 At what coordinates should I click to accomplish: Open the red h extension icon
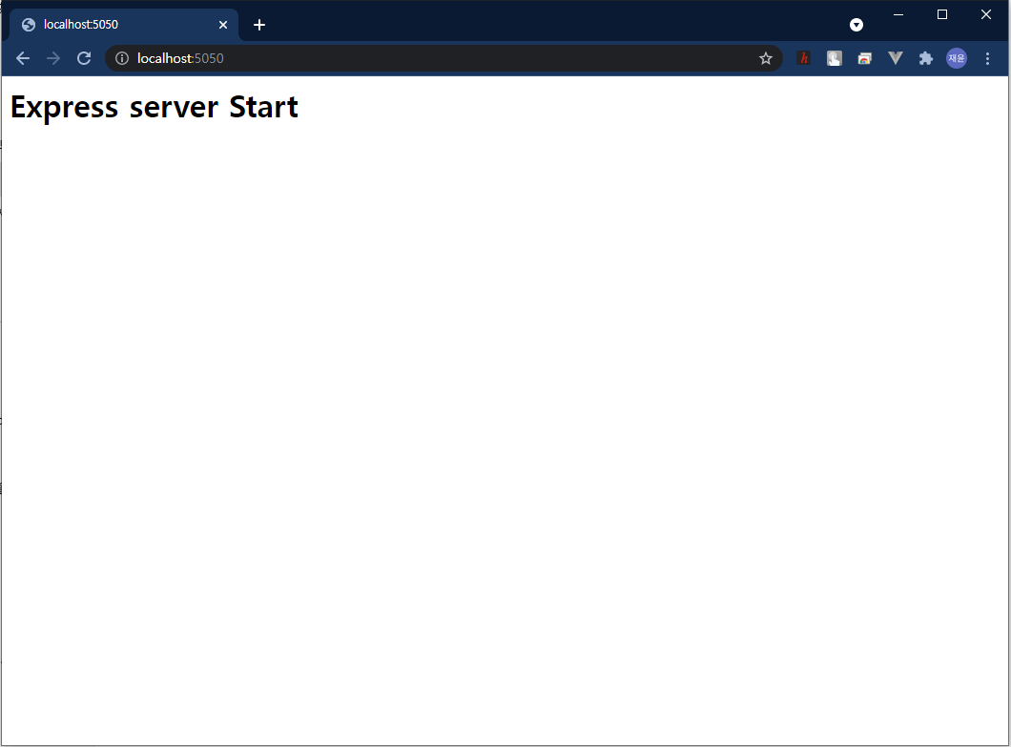(x=803, y=59)
